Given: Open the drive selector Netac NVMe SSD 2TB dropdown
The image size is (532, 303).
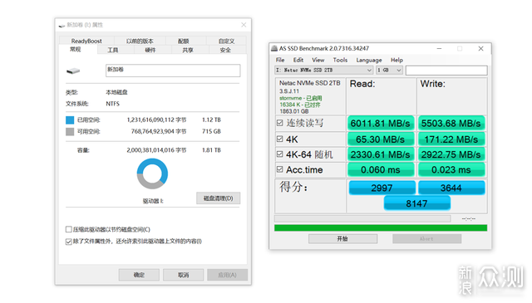Looking at the screenshot, I should 323,71.
